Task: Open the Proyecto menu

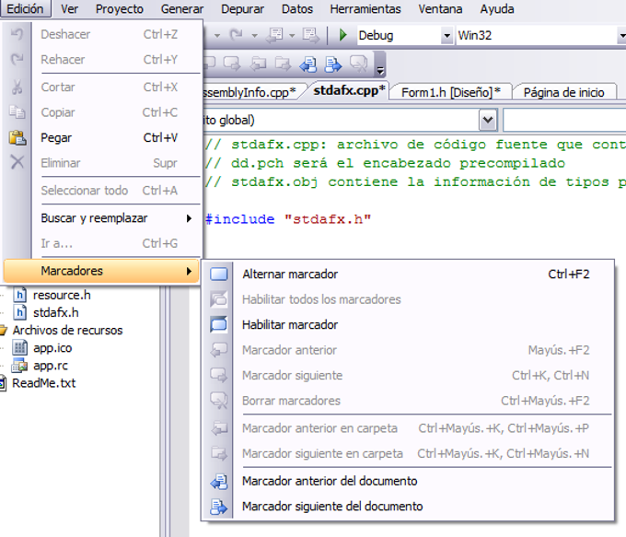Action: 120,9
